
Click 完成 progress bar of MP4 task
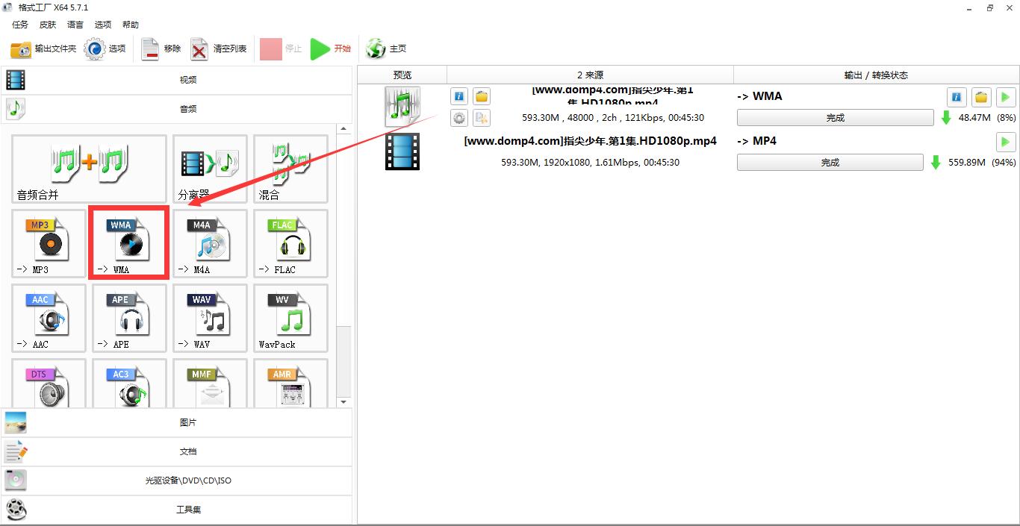tap(830, 163)
